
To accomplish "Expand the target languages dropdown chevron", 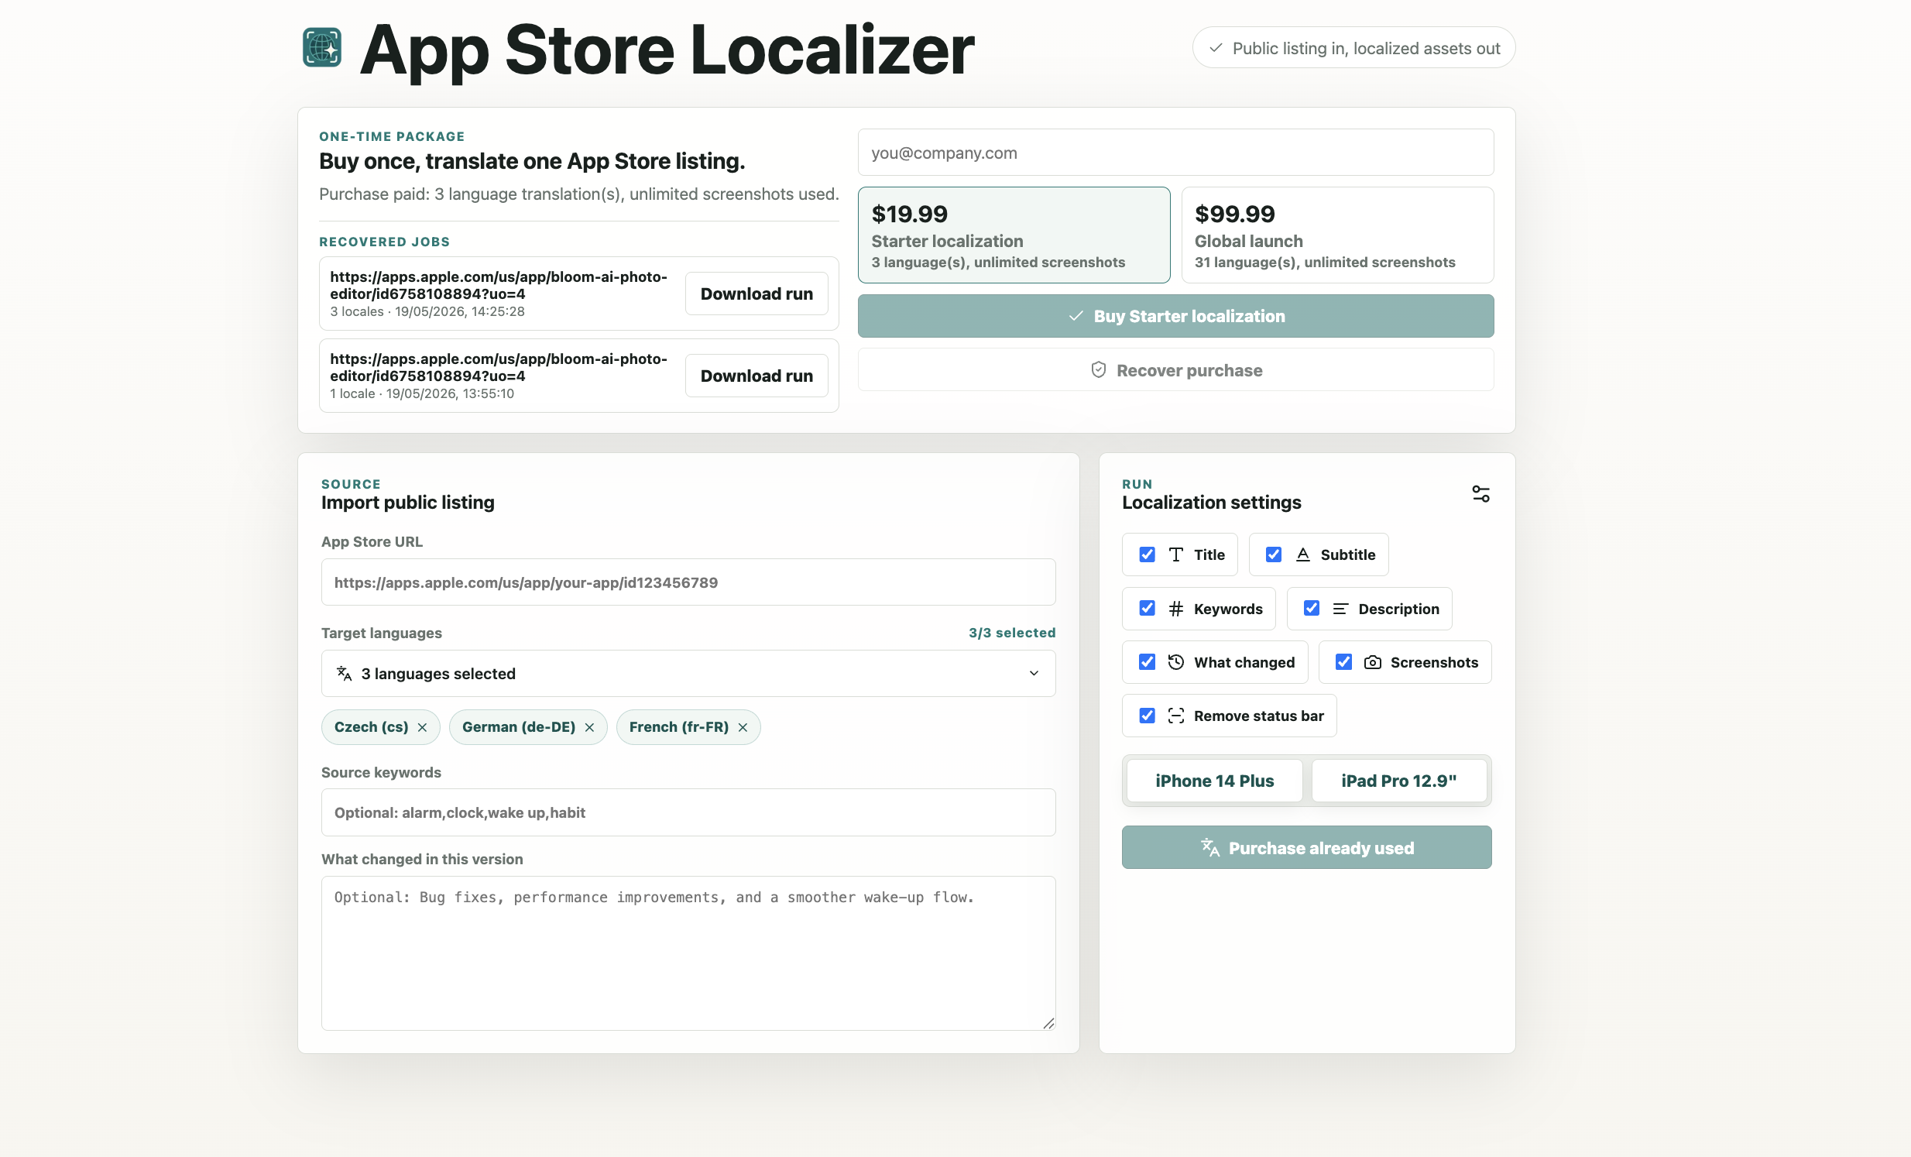I will [x=1034, y=673].
